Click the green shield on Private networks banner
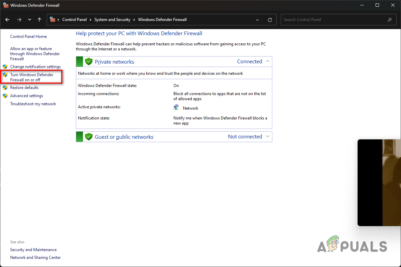 88,61
